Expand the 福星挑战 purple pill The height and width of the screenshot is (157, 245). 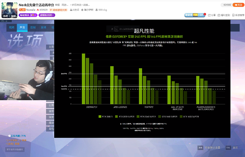coord(28,15)
